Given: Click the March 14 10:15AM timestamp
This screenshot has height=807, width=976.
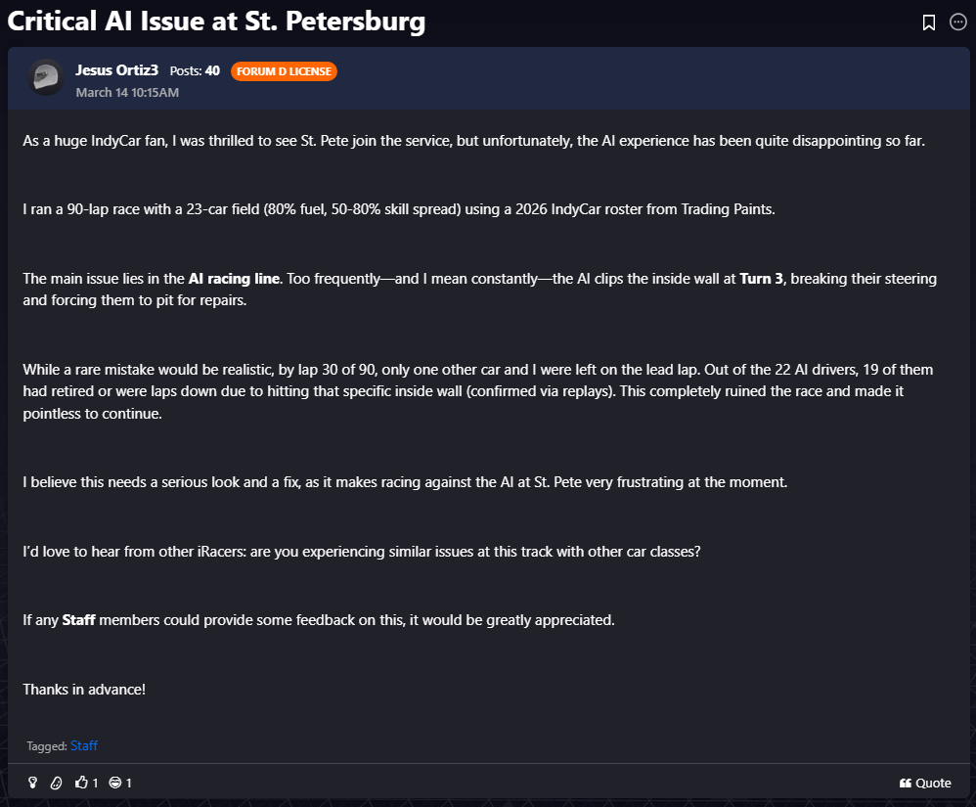Looking at the screenshot, I should point(127,92).
